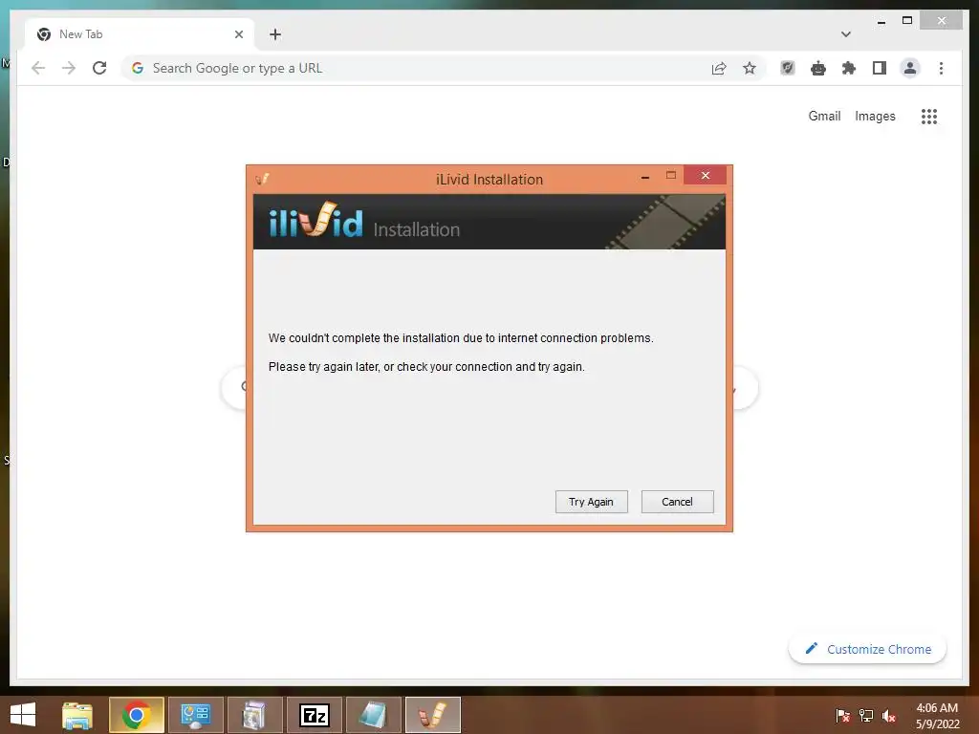Open a new Chrome tab
Image resolution: width=979 pixels, height=734 pixels.
point(274,34)
